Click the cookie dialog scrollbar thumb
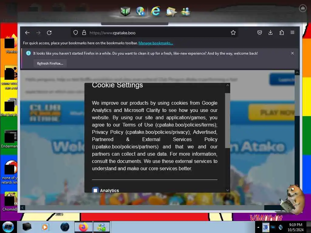Viewport: 311px width, 233px height. pos(227,120)
